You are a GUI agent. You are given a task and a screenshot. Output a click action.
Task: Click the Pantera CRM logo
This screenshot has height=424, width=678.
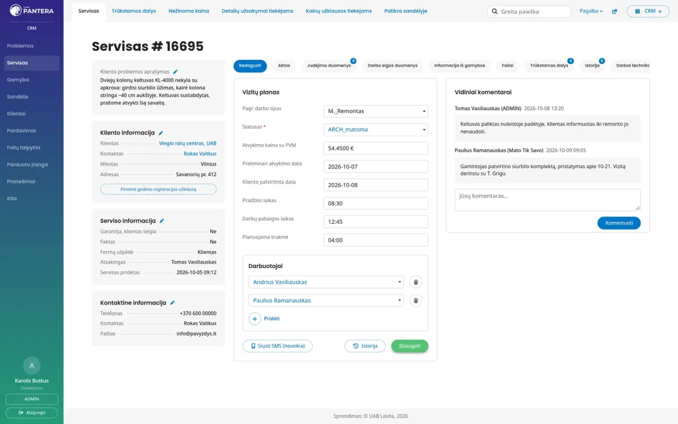pyautogui.click(x=32, y=10)
